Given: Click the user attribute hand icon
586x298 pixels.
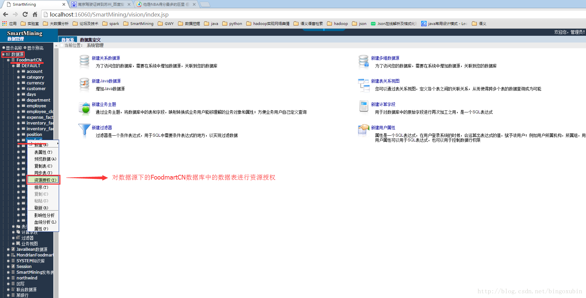Looking at the screenshot, I should pos(363,130).
